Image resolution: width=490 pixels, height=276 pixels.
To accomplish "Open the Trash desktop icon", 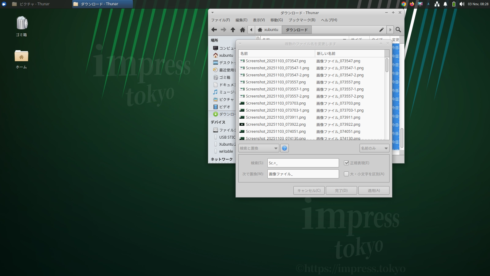I will click(x=21, y=27).
